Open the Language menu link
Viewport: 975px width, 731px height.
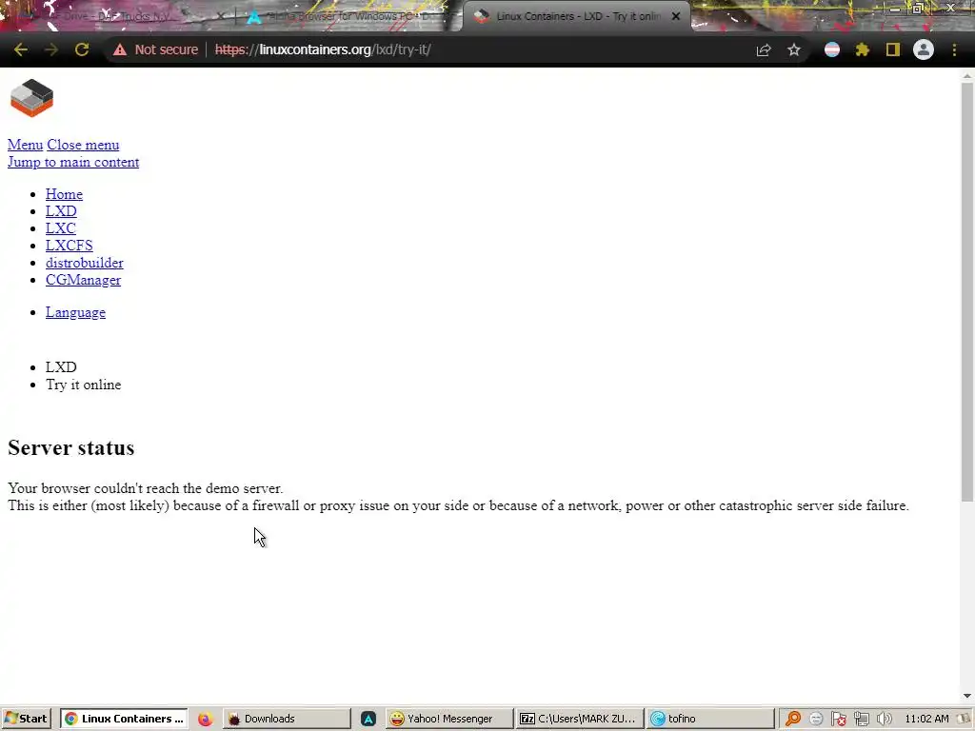point(75,312)
